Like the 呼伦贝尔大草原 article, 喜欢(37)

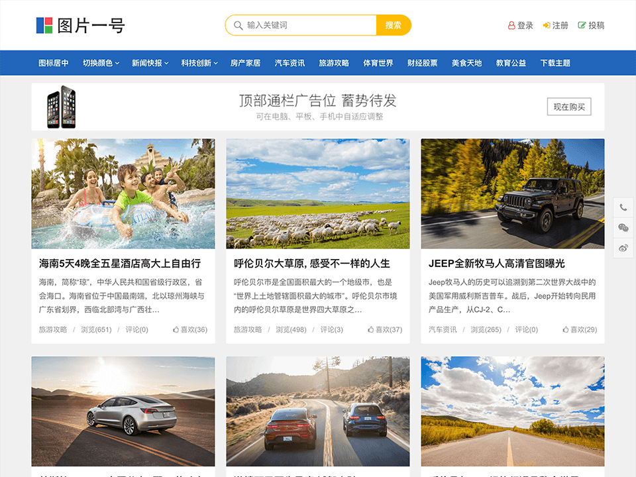(x=385, y=329)
